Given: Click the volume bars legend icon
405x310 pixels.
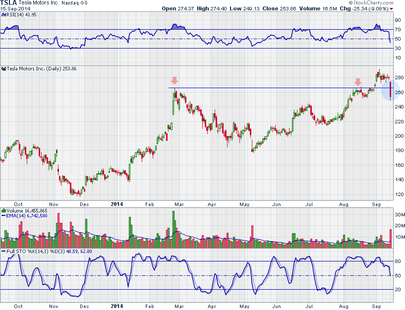Looking at the screenshot, I should (x=3, y=210).
